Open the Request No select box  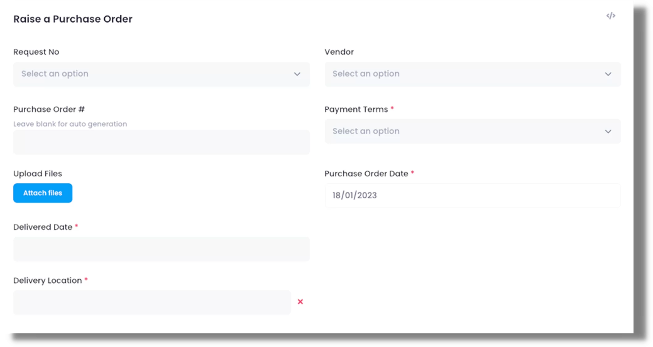point(154,74)
